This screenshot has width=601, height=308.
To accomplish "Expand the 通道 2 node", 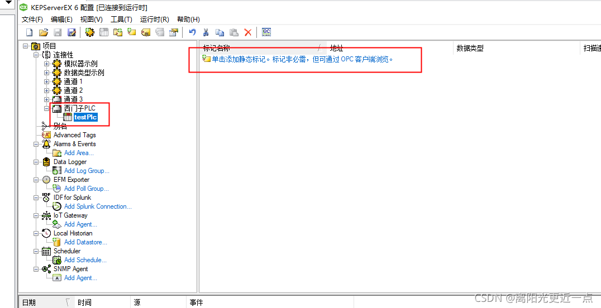I will click(x=47, y=90).
